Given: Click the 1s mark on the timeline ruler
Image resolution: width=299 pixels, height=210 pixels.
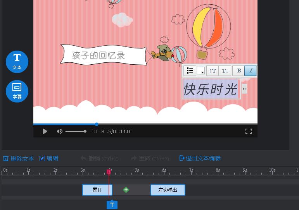Looking at the screenshot, I should (x=28, y=170).
